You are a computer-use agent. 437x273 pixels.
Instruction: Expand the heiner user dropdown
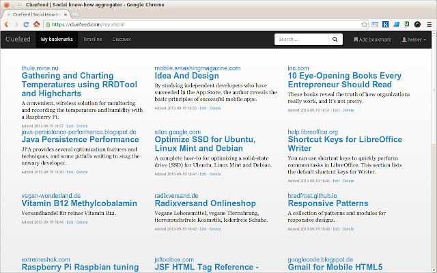click(414, 40)
